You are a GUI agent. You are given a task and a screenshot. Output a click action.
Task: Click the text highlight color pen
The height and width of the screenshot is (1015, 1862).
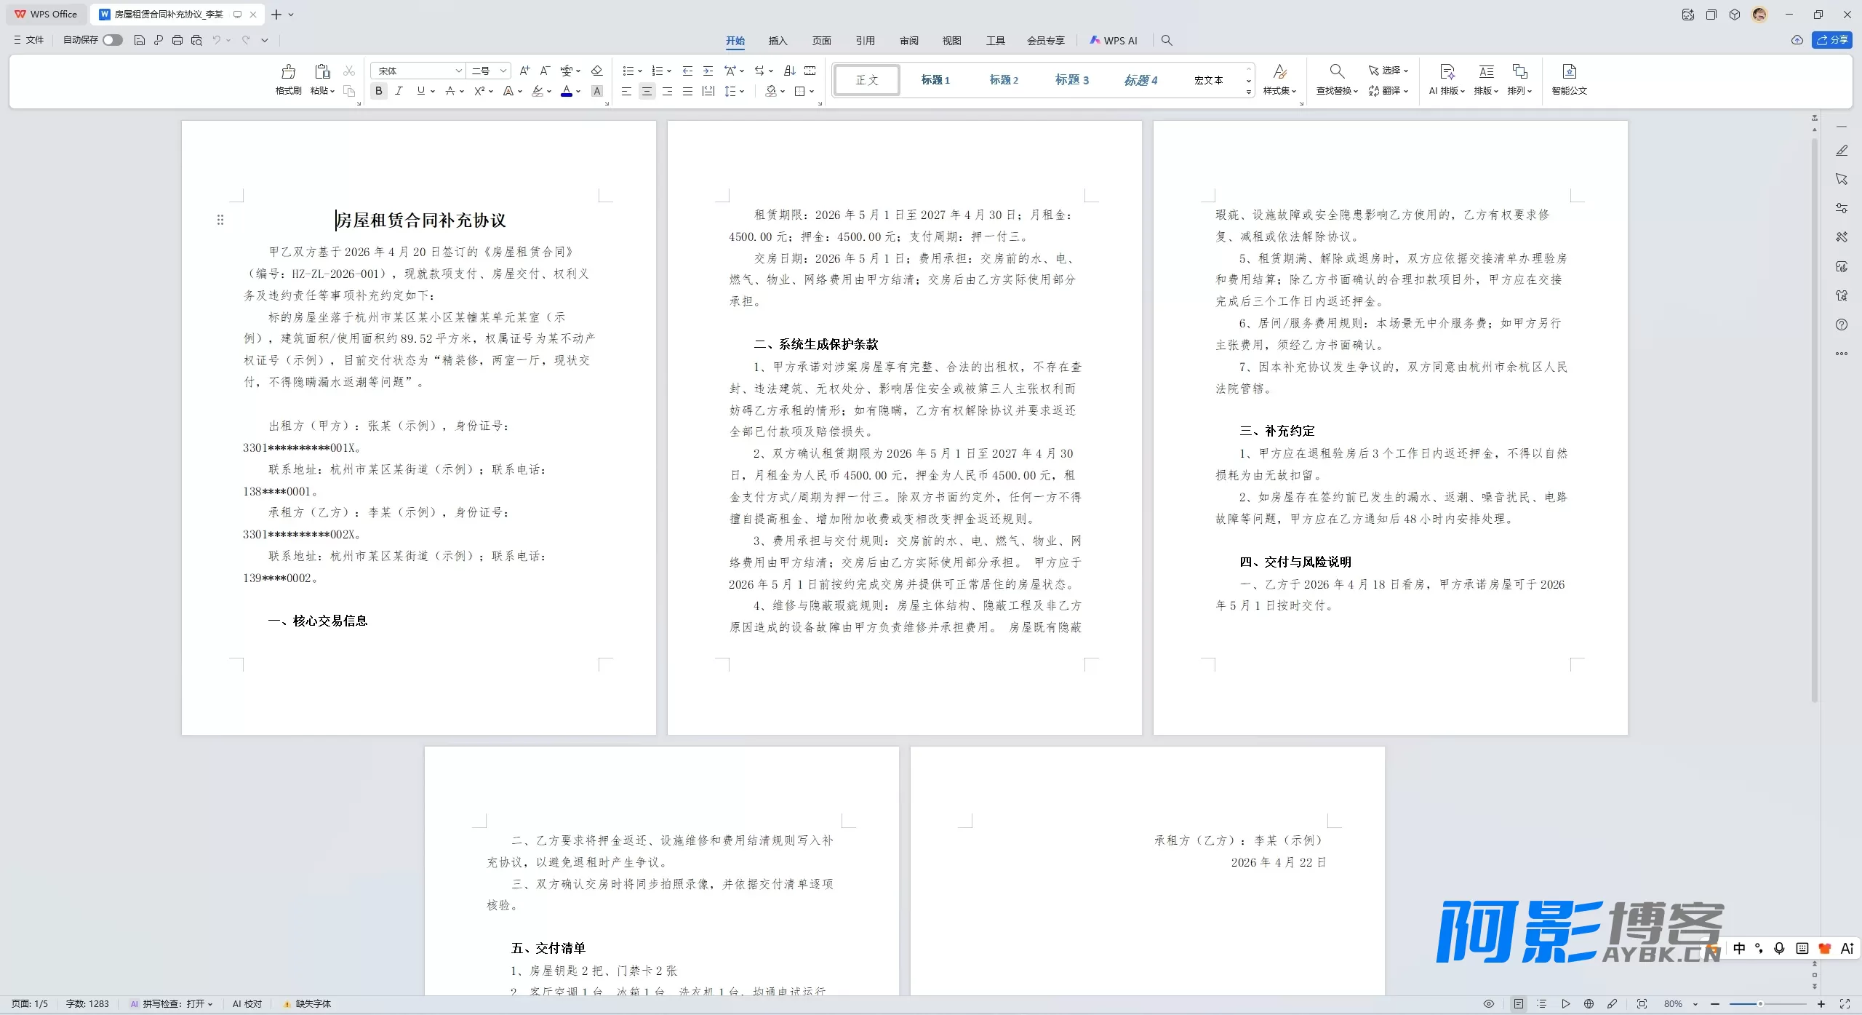[538, 91]
